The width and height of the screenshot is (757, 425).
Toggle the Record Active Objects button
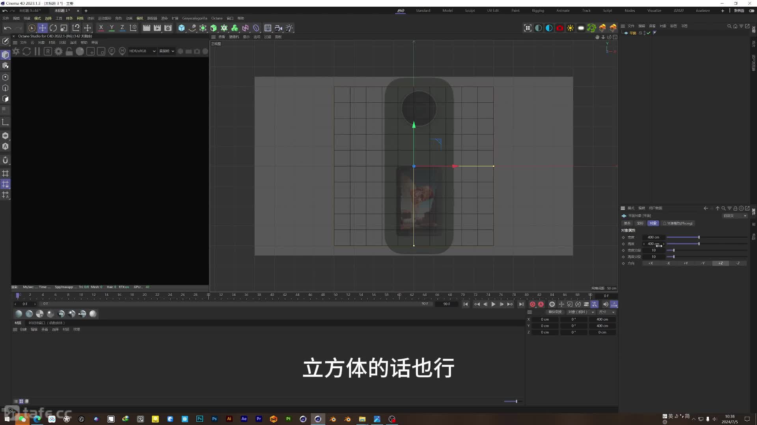tap(532, 304)
